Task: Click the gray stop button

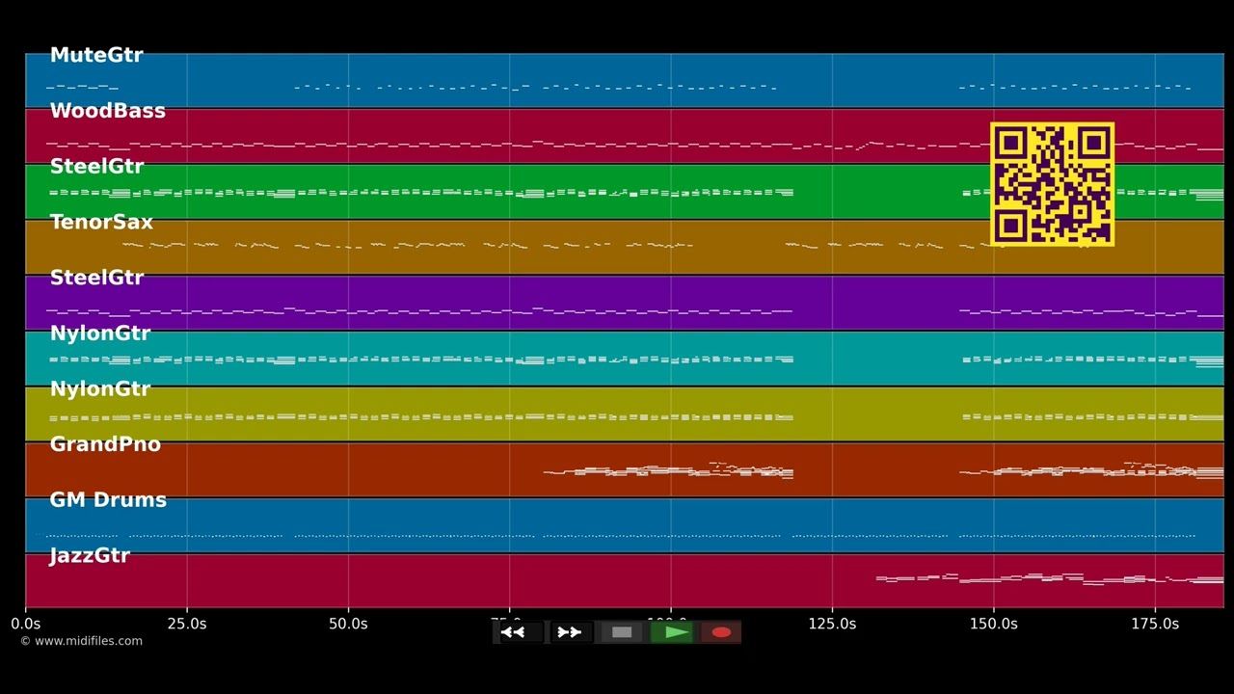Action: pos(622,632)
